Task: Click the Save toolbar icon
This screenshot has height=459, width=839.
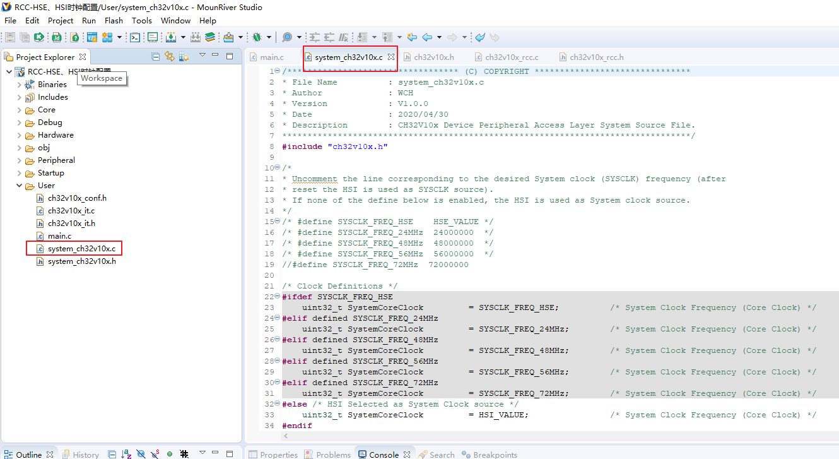Action: [x=9, y=37]
